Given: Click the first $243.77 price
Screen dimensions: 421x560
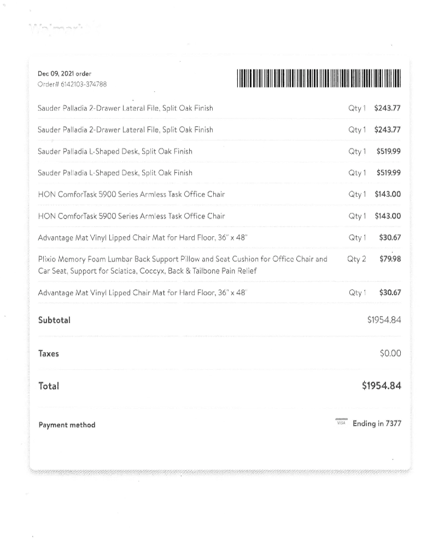Looking at the screenshot, I should [387, 108].
